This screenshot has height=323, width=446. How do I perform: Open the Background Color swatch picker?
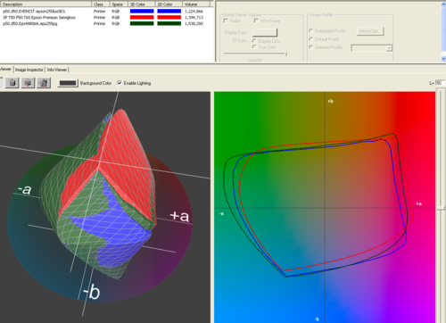pyautogui.click(x=68, y=83)
